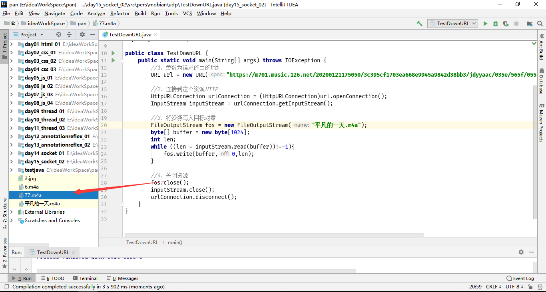
Task: Expand the day09_thread_01 module
Action: tap(12, 111)
